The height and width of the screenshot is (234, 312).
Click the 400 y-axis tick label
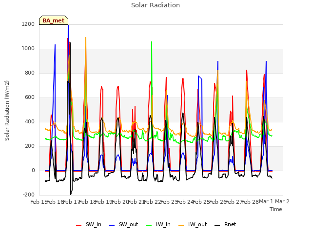[x=30, y=121]
